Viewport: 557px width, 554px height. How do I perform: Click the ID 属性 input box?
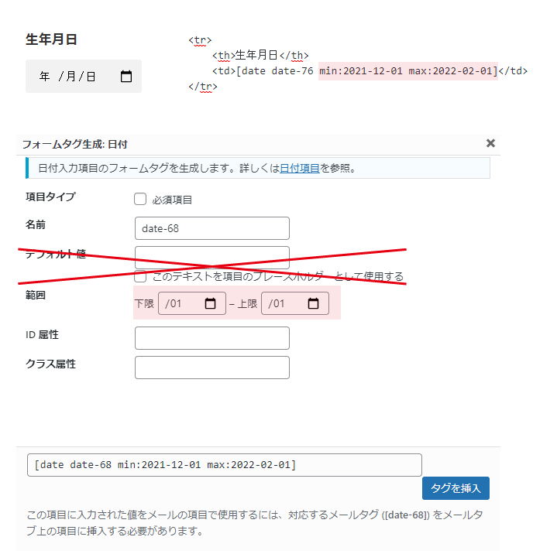(211, 338)
